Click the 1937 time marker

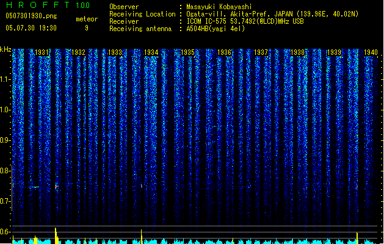pyautogui.click(x=261, y=52)
